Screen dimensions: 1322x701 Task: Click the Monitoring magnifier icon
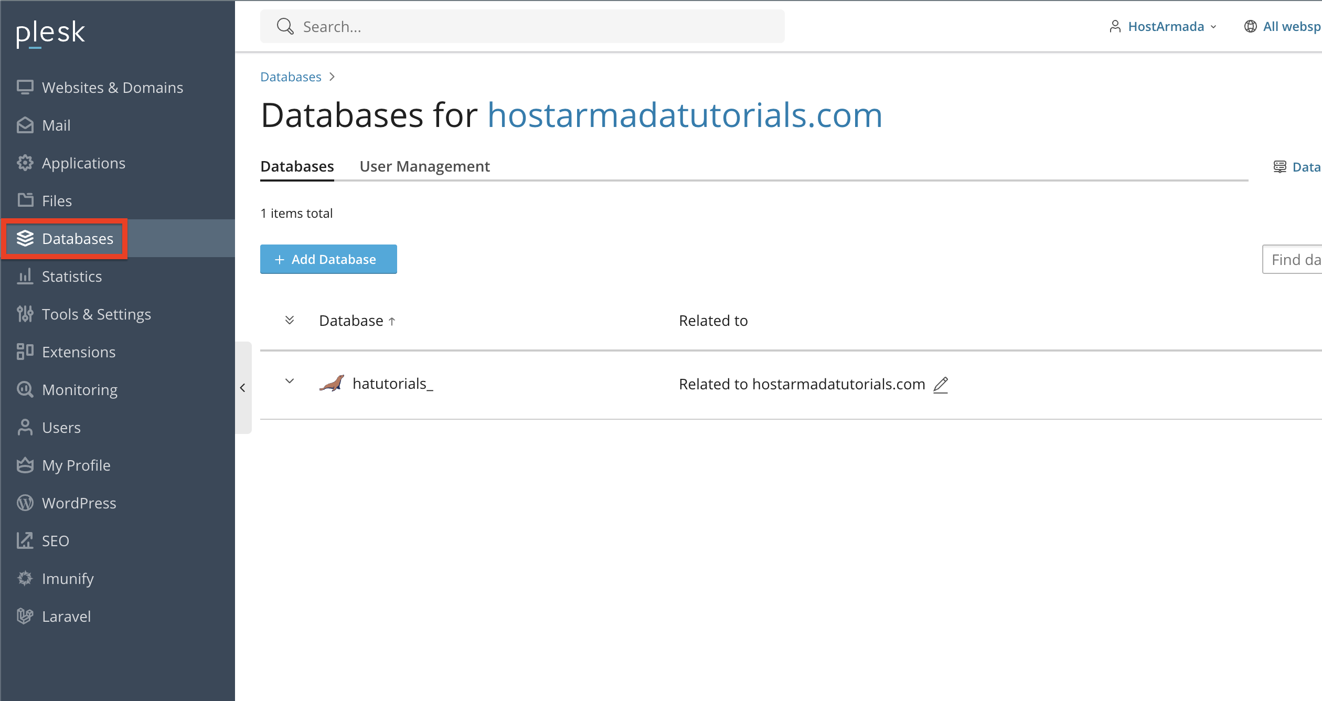25,389
